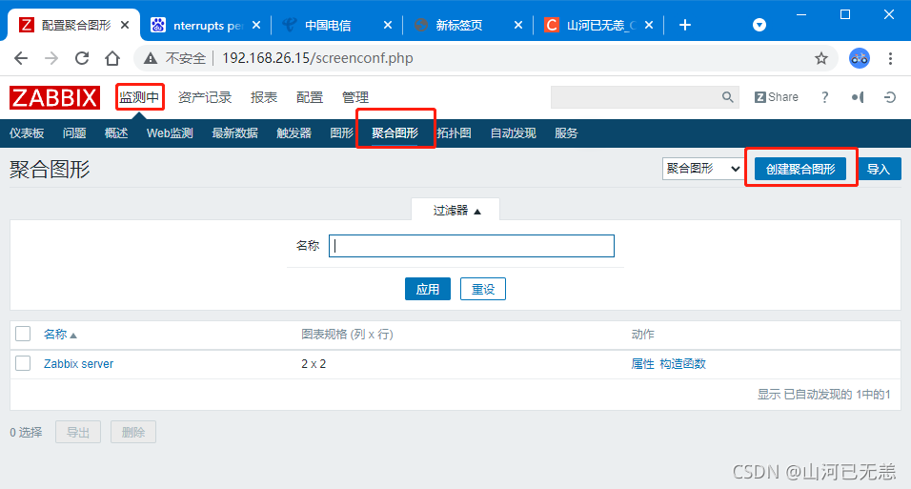911x489 pixels.
Task: Open the browser profile avatar
Action: (860, 58)
